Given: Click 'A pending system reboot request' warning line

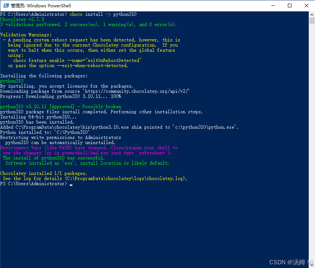Looking at the screenshot, I should [x=91, y=40].
